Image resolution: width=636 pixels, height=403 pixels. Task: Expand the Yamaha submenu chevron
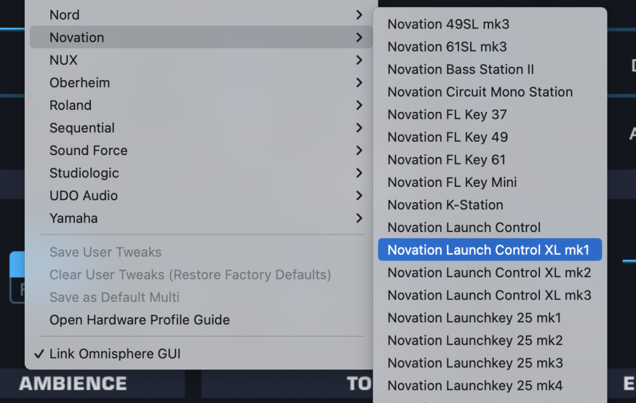[359, 218]
